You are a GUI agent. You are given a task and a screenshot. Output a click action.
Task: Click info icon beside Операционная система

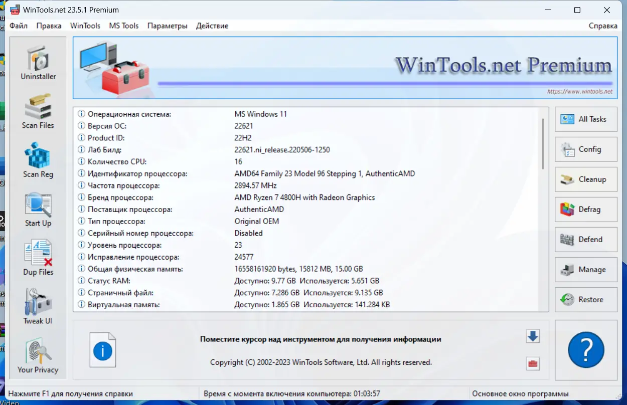click(x=82, y=114)
